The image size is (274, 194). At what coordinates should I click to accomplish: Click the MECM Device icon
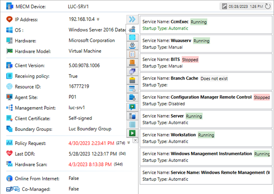(9, 6)
